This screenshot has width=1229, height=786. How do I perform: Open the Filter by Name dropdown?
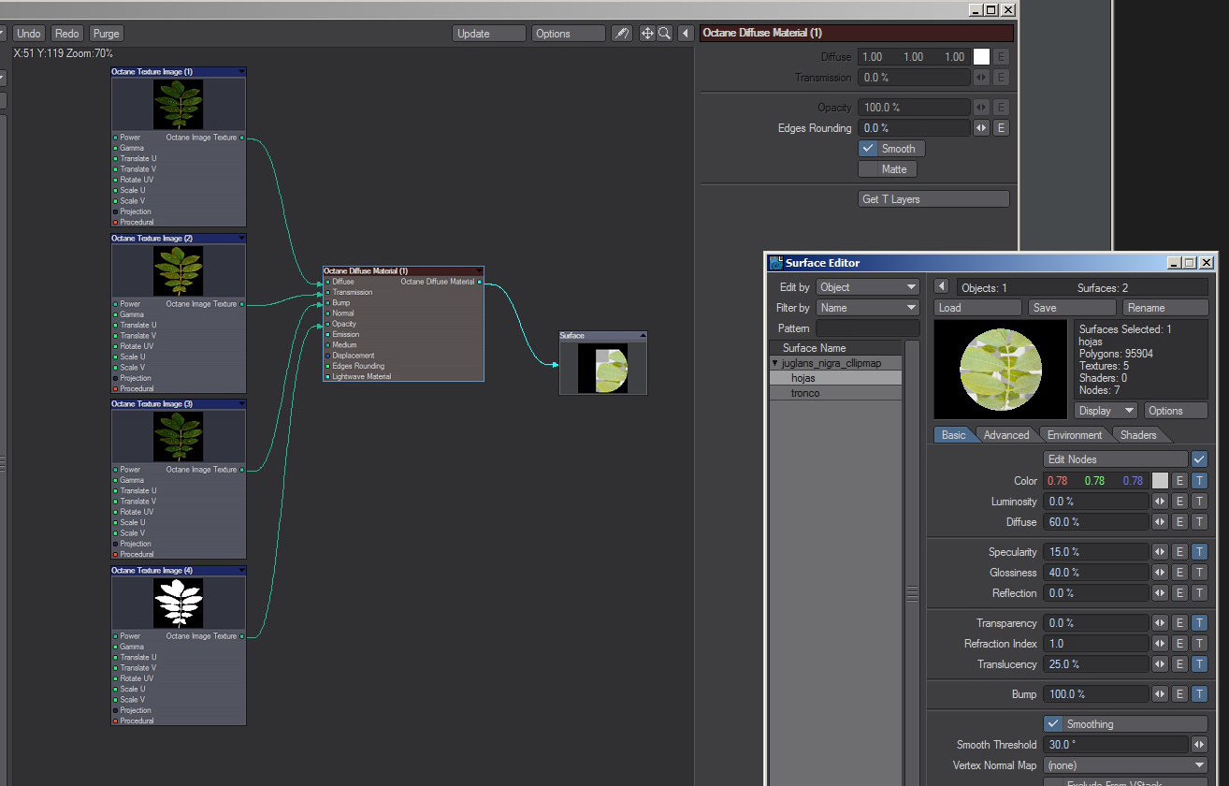867,308
